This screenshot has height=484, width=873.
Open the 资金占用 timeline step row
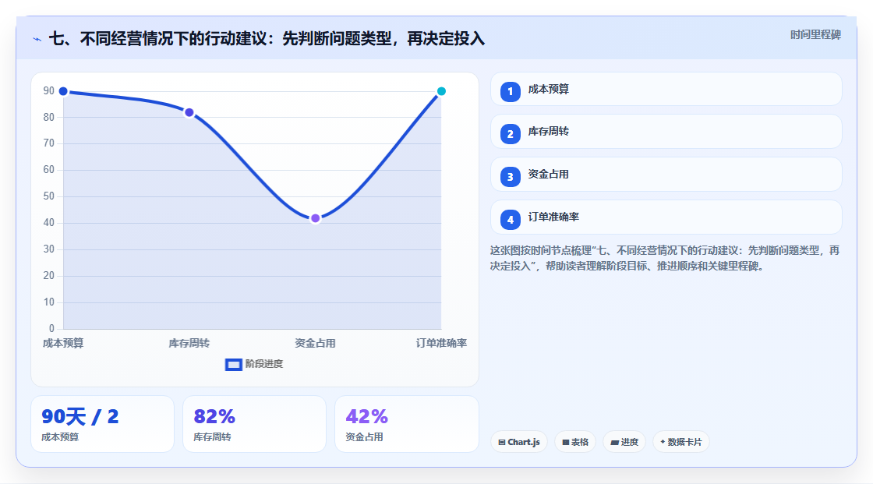tap(666, 175)
